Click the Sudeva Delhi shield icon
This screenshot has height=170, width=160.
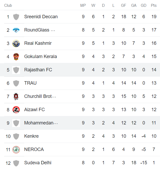[16, 163]
